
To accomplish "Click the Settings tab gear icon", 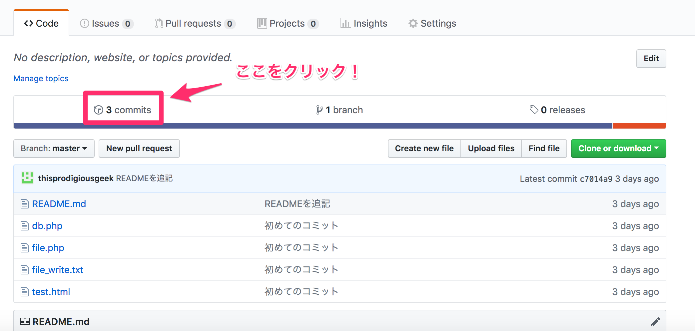I will (413, 23).
